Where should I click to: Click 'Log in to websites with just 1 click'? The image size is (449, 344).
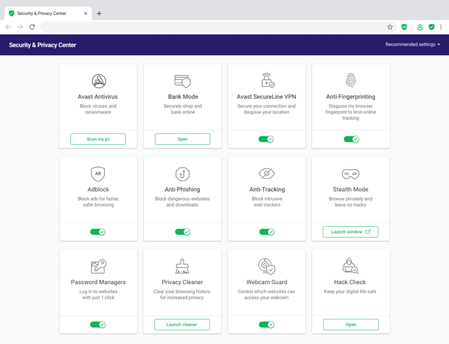click(x=98, y=294)
